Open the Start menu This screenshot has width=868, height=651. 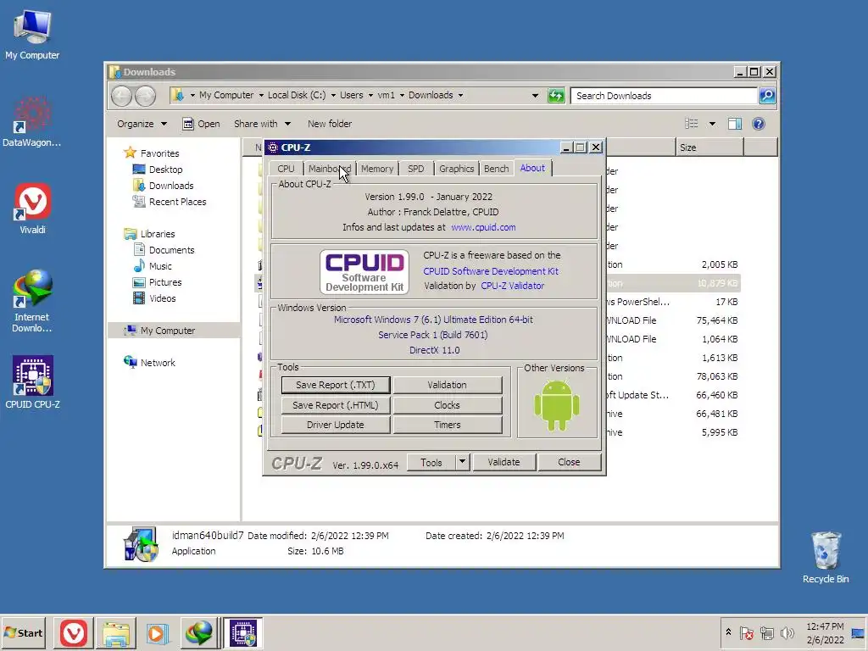click(23, 632)
